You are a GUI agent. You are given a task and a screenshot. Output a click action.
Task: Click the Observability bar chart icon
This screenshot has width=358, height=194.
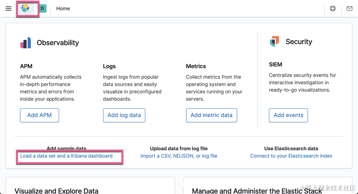tap(25, 43)
